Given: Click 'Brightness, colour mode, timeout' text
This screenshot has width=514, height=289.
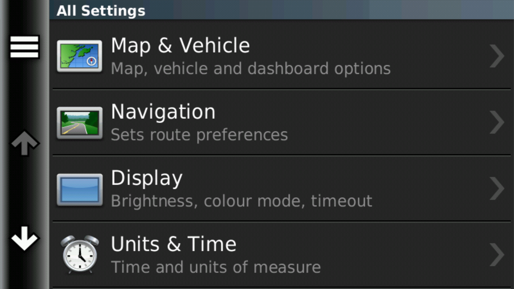Looking at the screenshot, I should [241, 201].
